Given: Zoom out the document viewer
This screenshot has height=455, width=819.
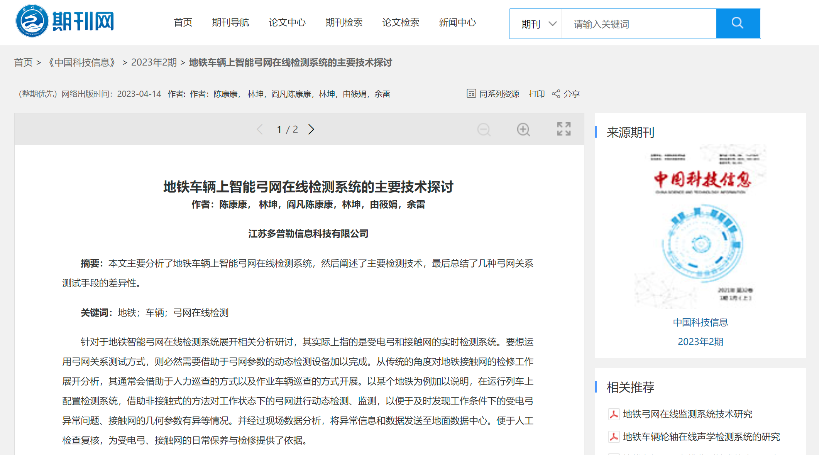Looking at the screenshot, I should coord(484,130).
